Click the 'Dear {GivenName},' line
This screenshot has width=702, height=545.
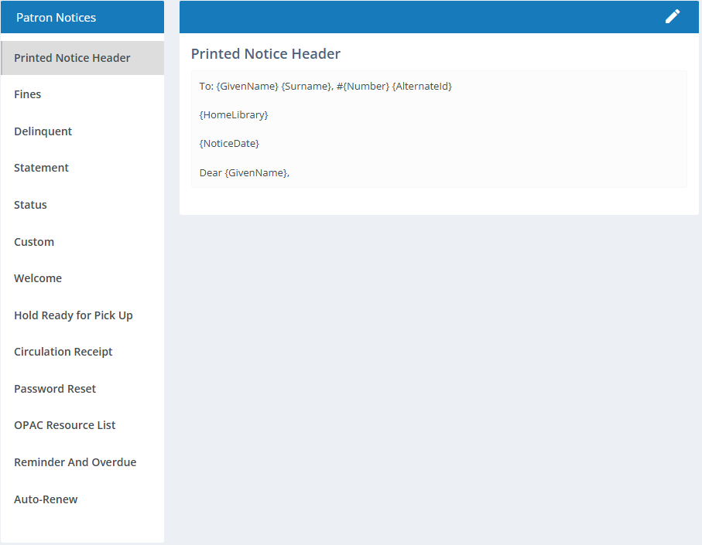pyautogui.click(x=245, y=172)
